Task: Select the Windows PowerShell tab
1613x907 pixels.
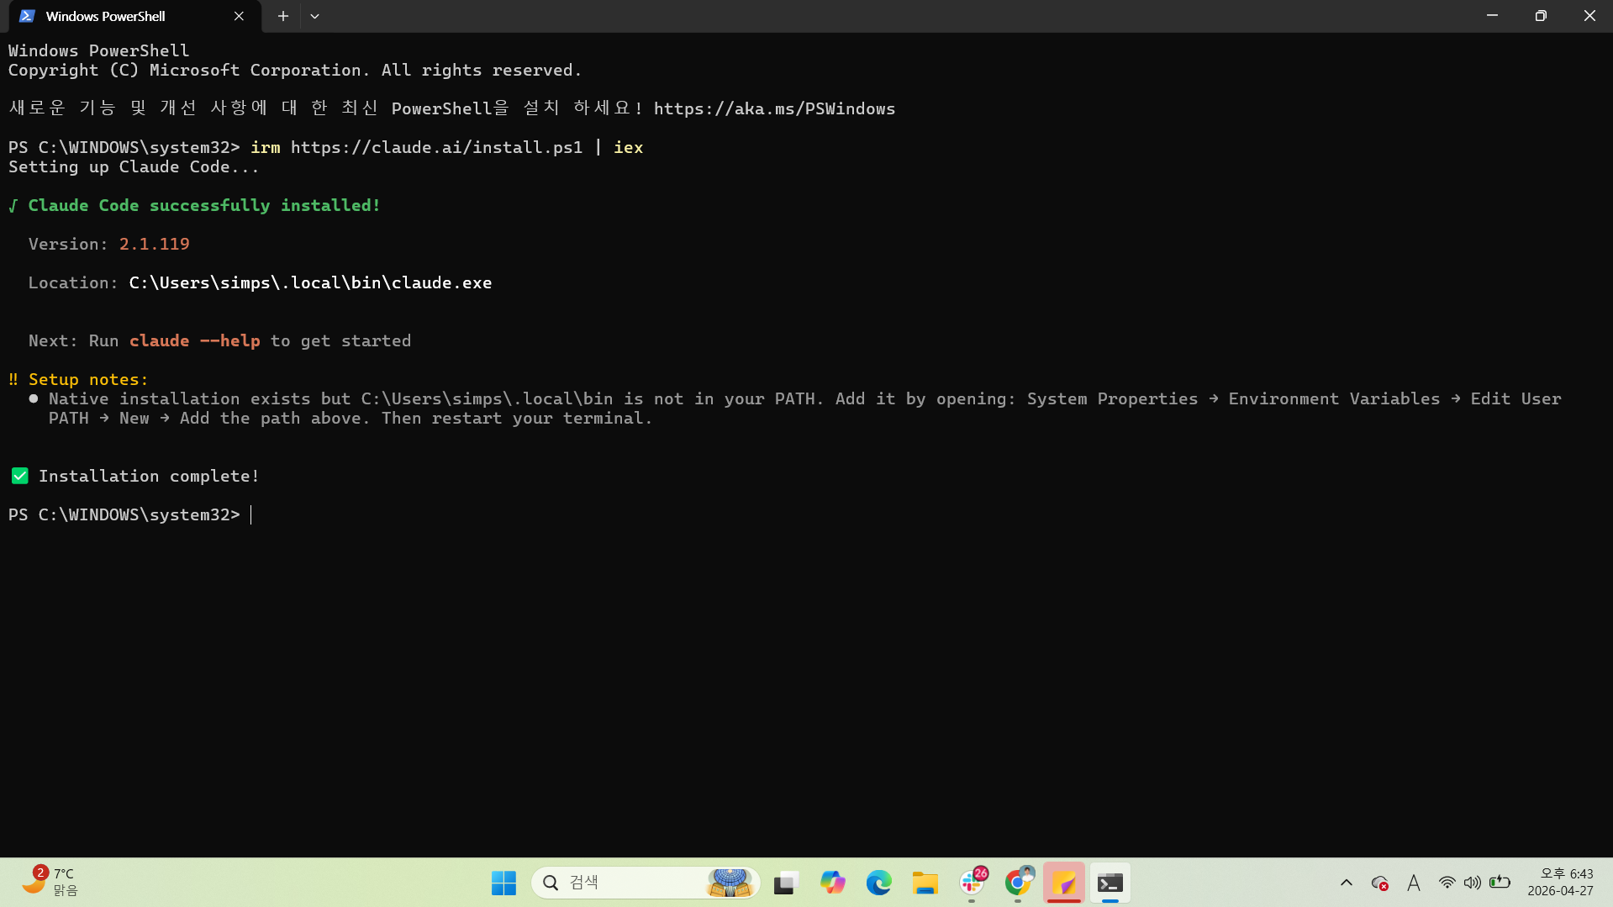Action: pyautogui.click(x=118, y=16)
